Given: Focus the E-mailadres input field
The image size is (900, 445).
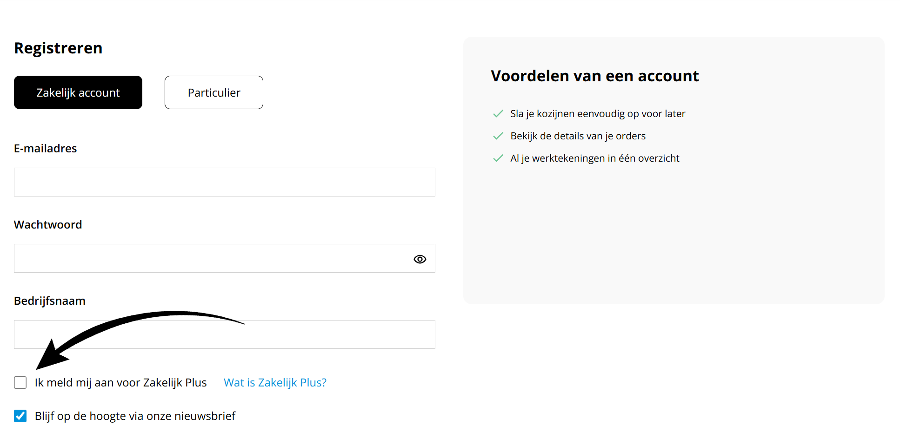Looking at the screenshot, I should [x=224, y=182].
